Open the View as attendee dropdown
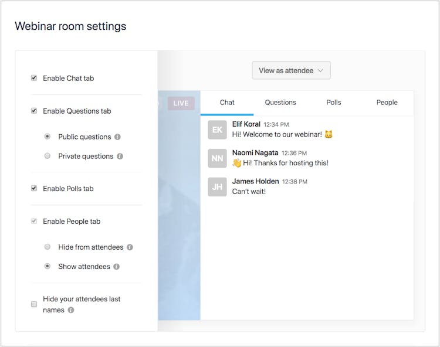This screenshot has height=347, width=440. pos(291,70)
